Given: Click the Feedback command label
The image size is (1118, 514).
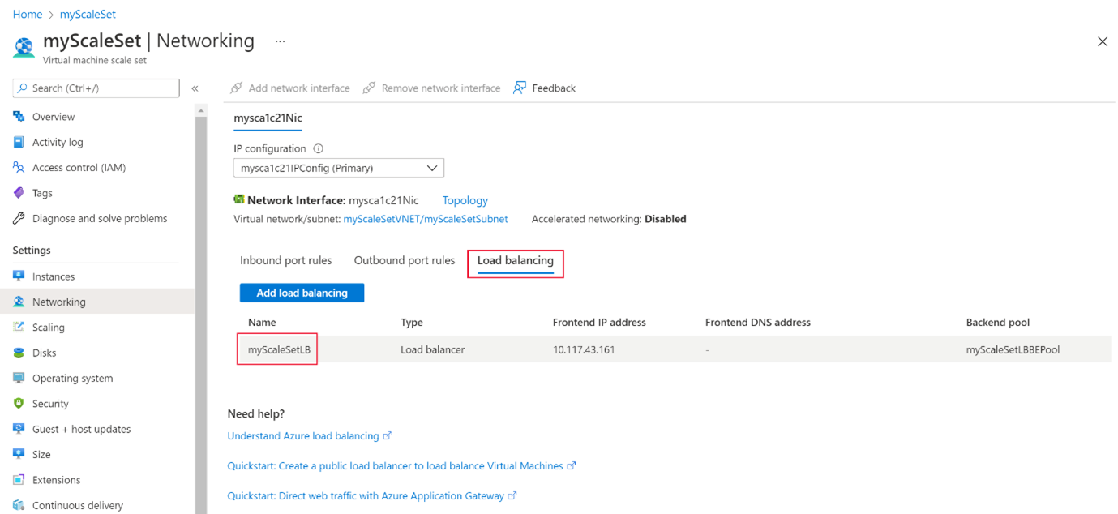Looking at the screenshot, I should pyautogui.click(x=554, y=88).
